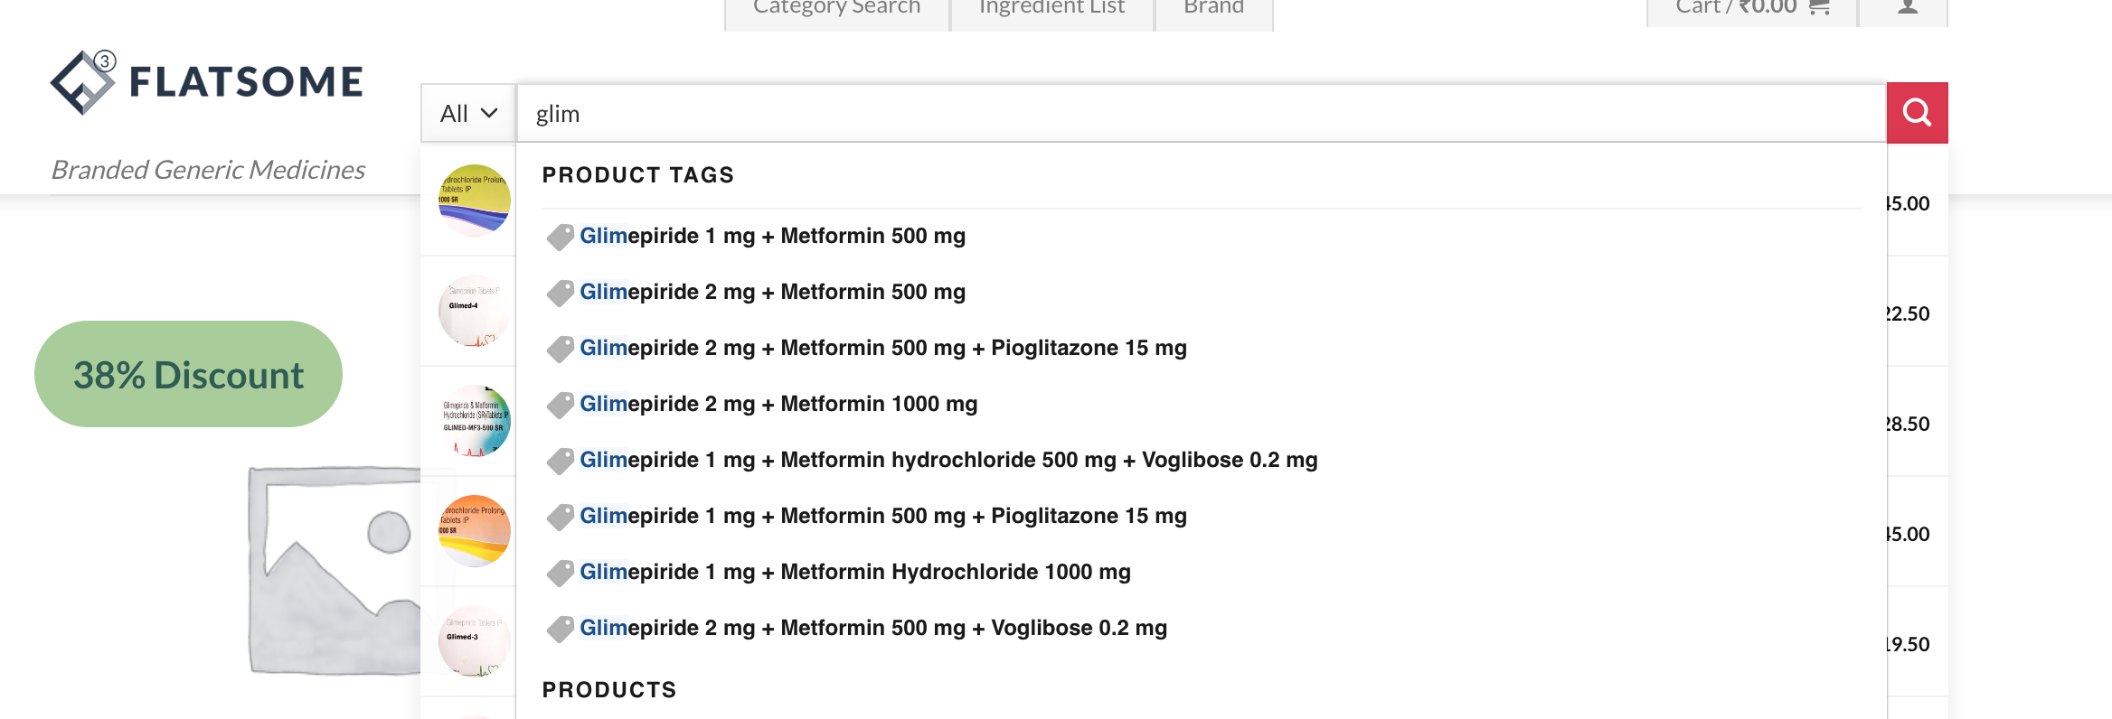
Task: Click the GLIMED-MF3-500 SR product thumbnail
Action: pos(474,420)
